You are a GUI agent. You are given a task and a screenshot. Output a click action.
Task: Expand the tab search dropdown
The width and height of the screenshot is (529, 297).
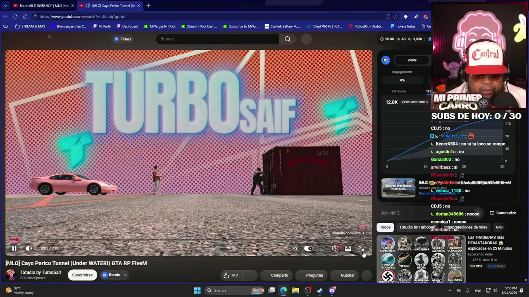click(5, 6)
